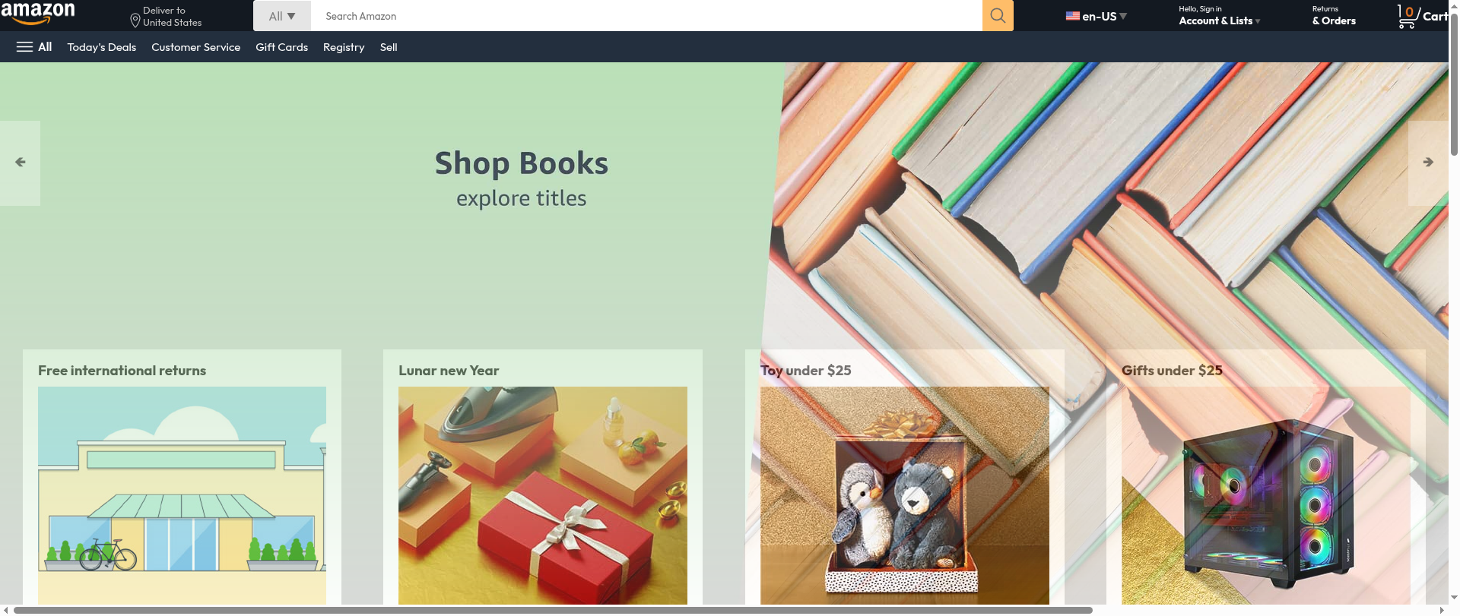Click the US flag language icon

(1072, 16)
